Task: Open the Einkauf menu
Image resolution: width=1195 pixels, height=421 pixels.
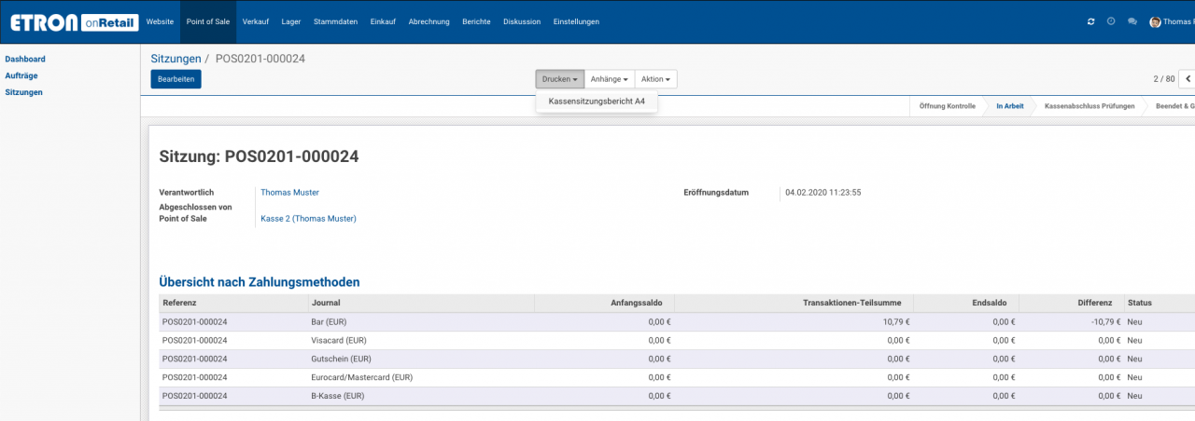Action: 383,21
